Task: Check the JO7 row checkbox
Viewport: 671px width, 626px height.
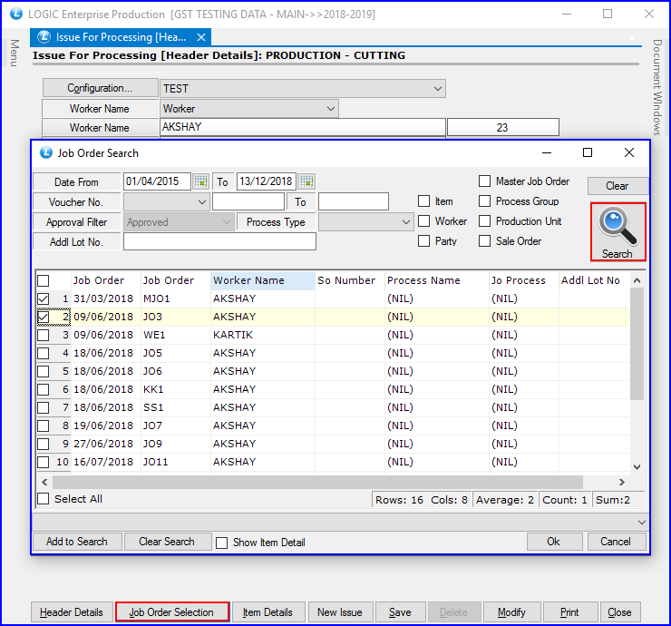Action: (43, 426)
